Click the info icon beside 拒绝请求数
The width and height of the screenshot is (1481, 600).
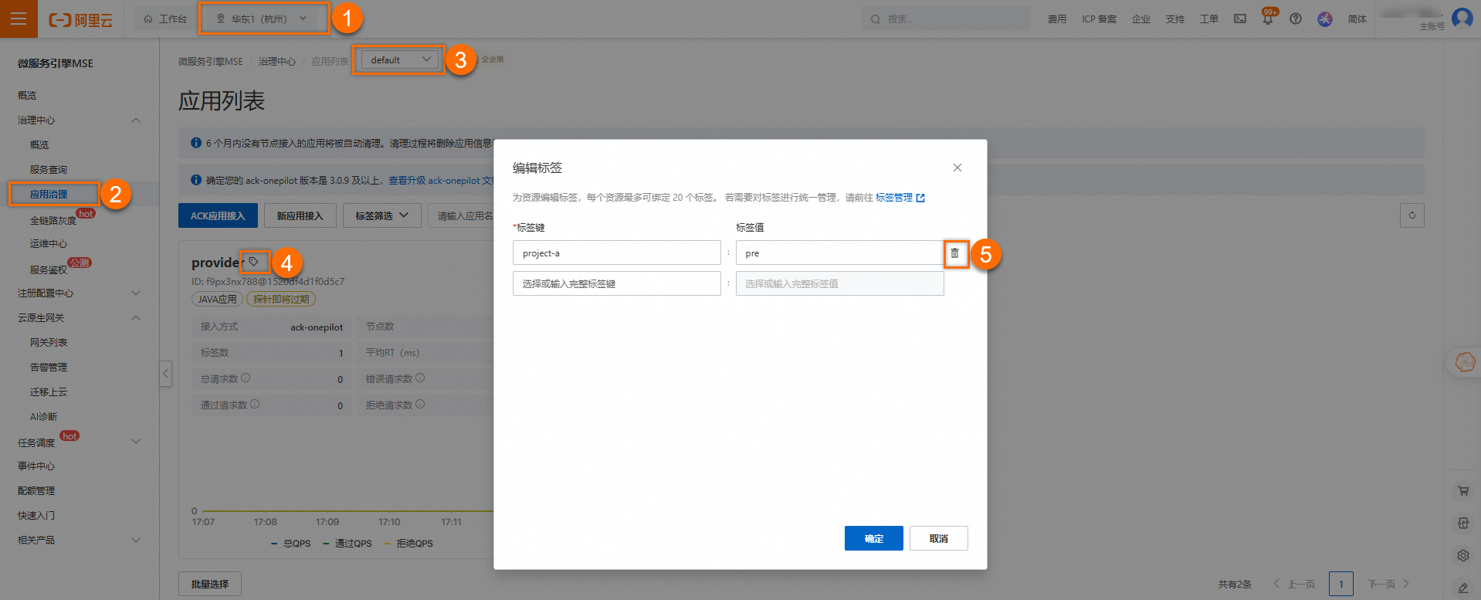(420, 404)
